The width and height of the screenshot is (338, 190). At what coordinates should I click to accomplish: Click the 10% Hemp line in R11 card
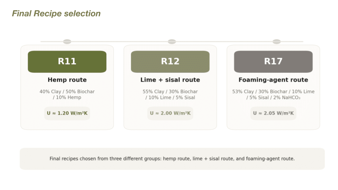coord(67,97)
